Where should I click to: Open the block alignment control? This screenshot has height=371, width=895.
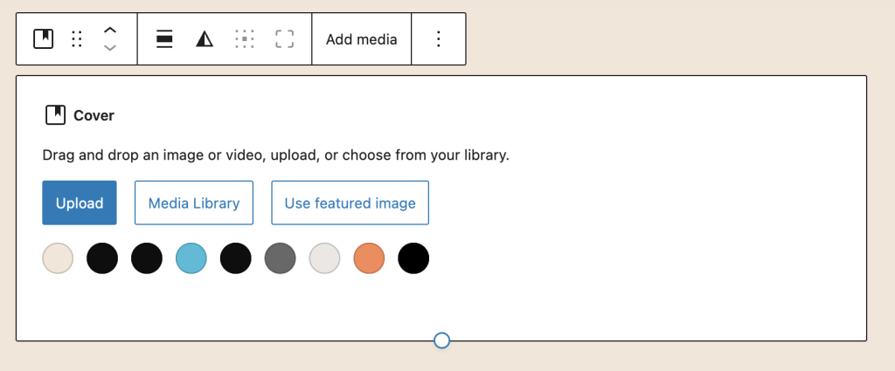coord(164,38)
